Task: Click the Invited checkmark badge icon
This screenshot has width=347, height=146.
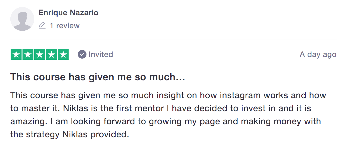Action: click(x=82, y=55)
